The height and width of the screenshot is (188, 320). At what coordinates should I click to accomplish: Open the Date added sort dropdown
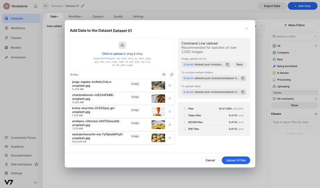point(55,26)
